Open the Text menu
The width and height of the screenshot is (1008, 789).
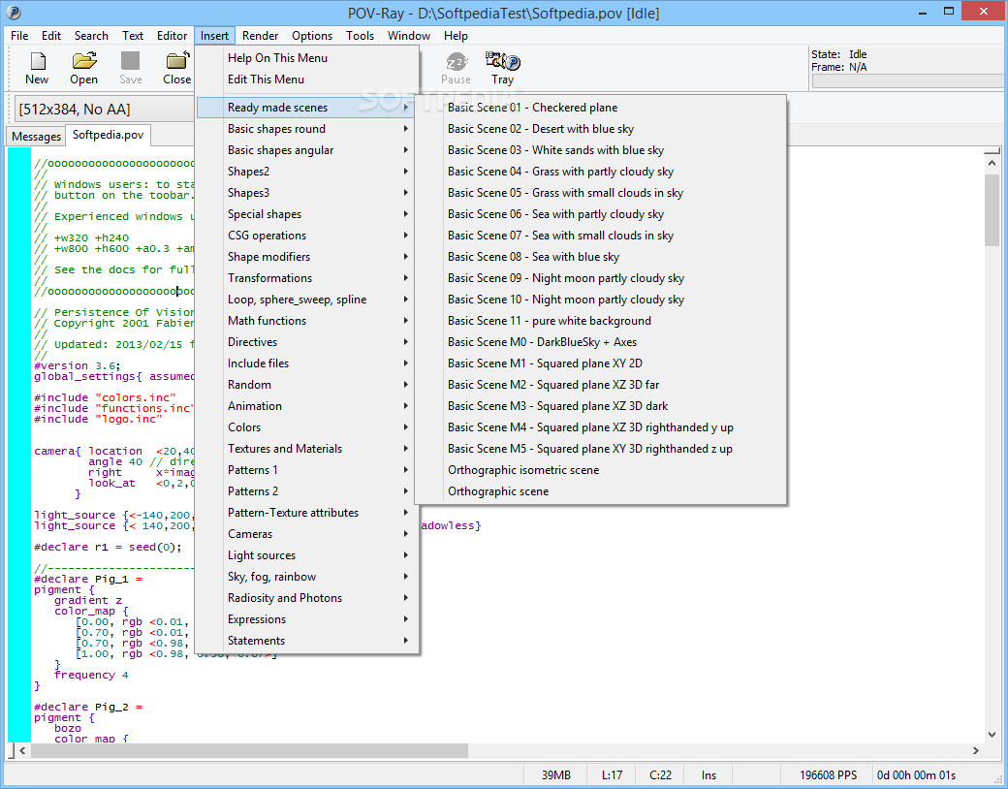(133, 35)
